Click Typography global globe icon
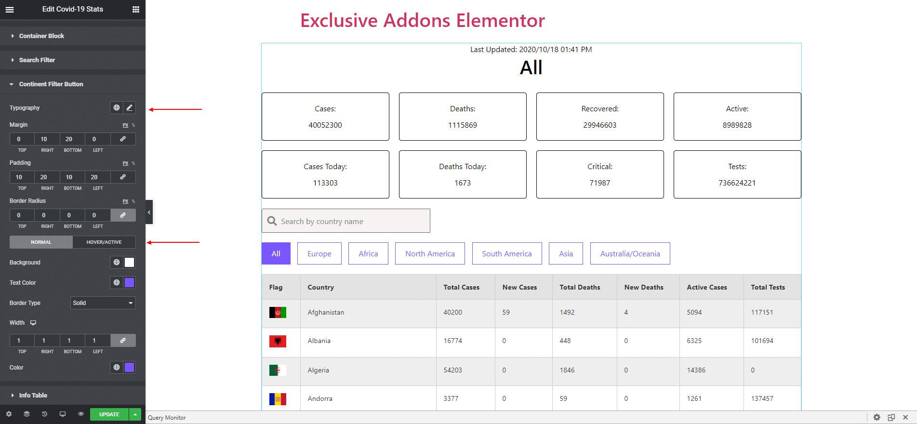The height and width of the screenshot is (424, 917). [117, 108]
